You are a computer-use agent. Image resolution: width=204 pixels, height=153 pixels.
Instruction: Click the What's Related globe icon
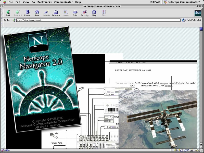pos(184,20)
